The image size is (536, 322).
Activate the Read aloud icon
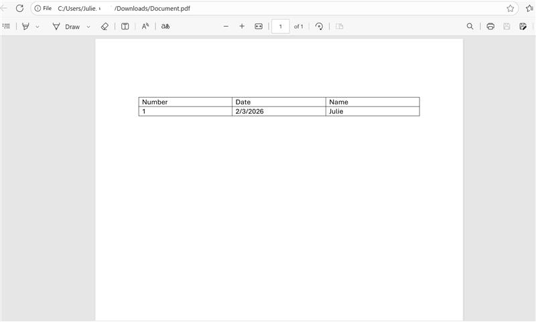[x=145, y=26]
